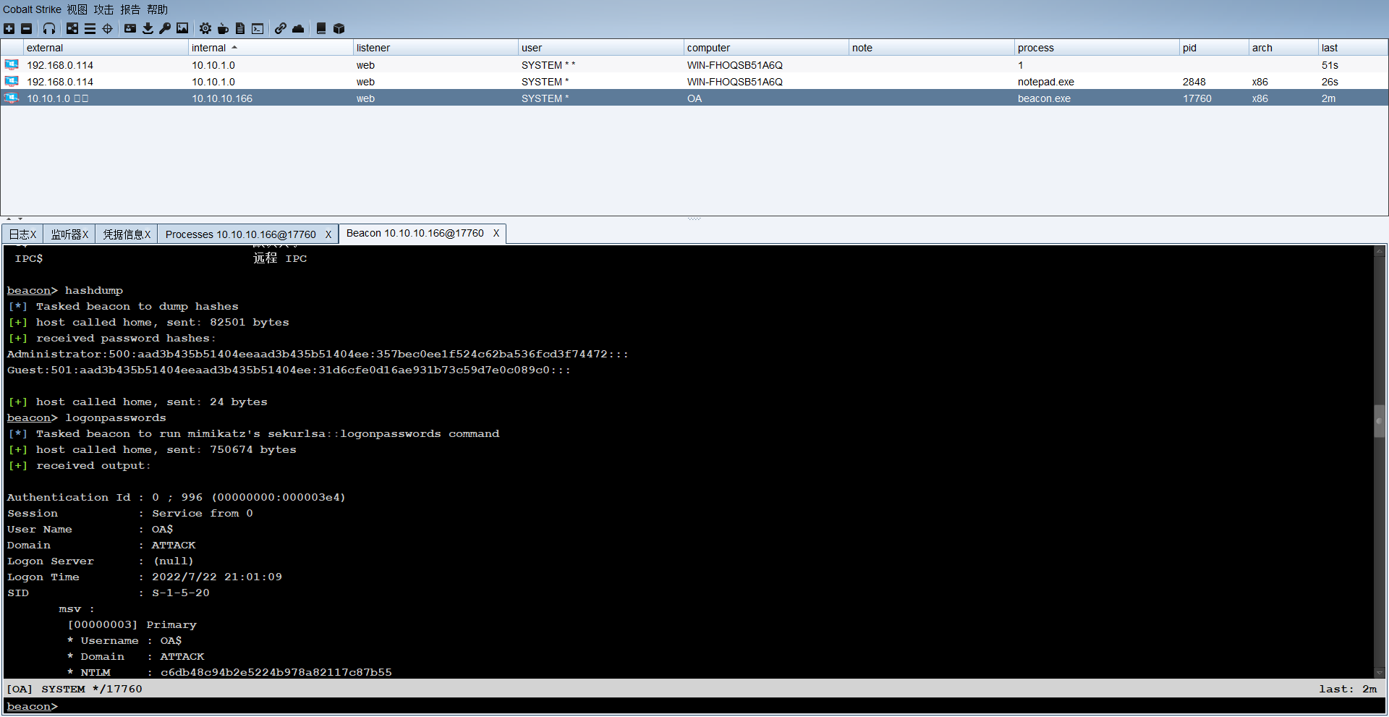Sort by listener column header
Viewport: 1389px width, 717px height.
(x=436, y=48)
